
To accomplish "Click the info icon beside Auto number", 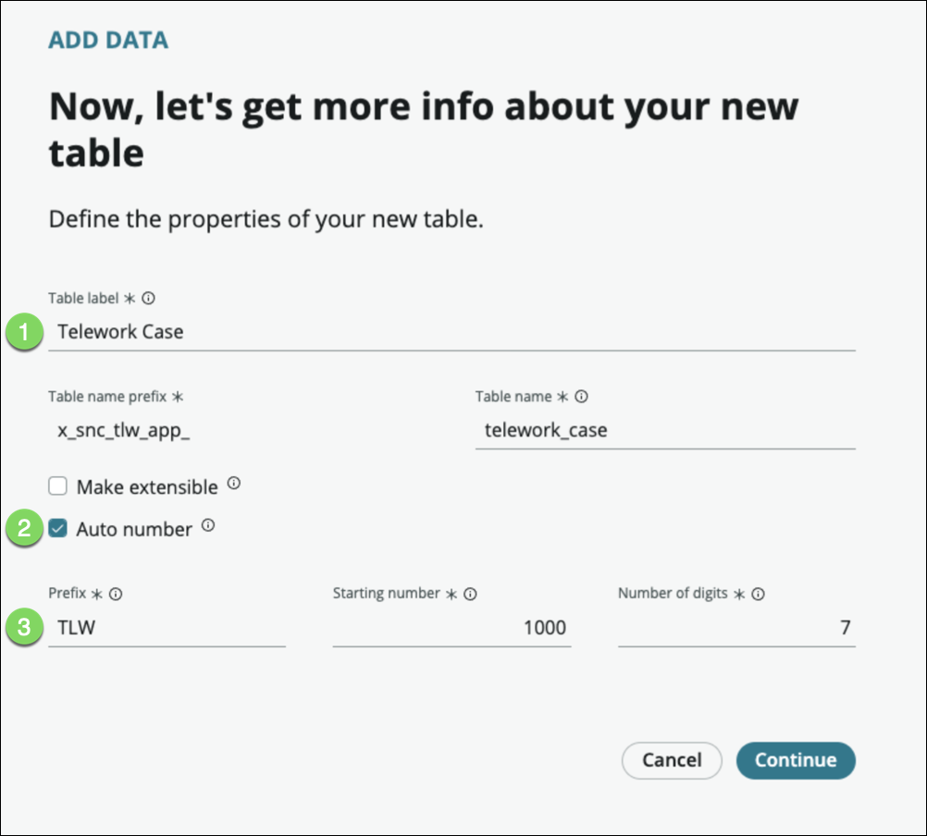I will click(x=208, y=526).
